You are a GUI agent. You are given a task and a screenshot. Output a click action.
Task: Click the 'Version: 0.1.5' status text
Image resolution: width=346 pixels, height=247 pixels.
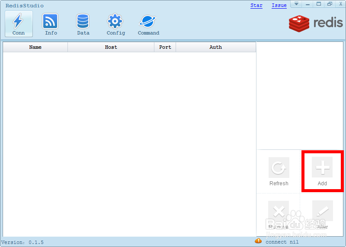(x=22, y=242)
